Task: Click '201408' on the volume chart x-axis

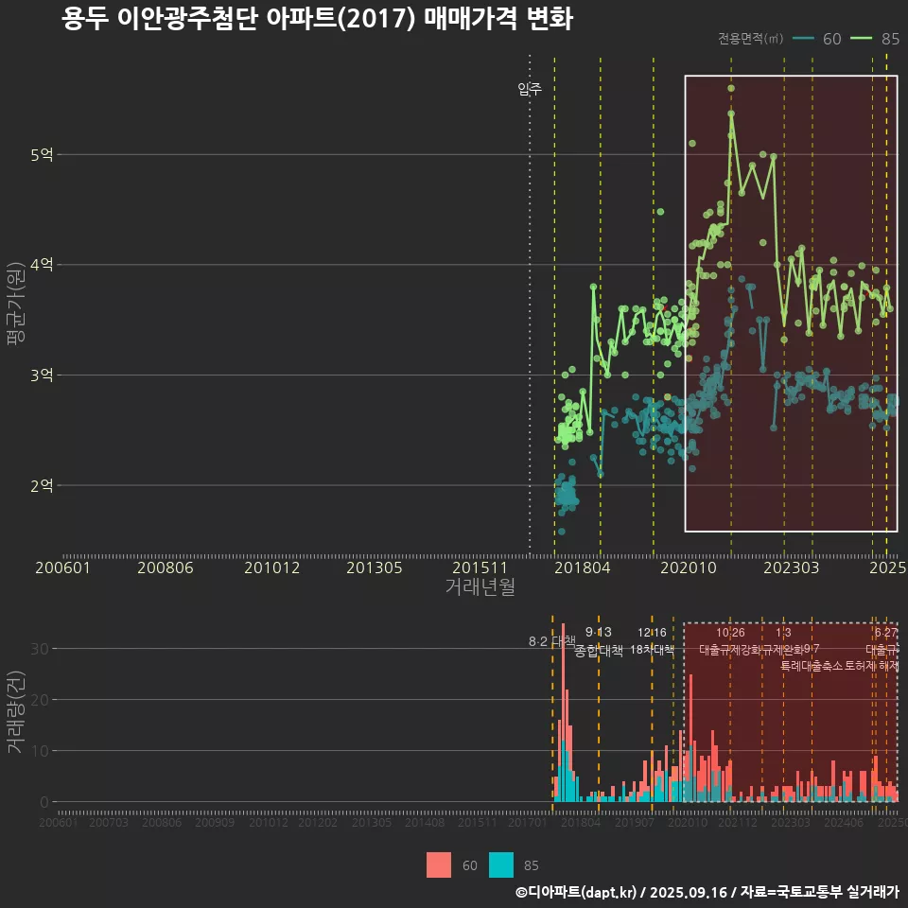Action: pyautogui.click(x=425, y=822)
